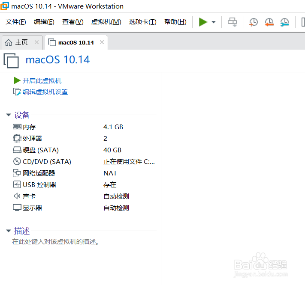
Task: Collapse the 设备 section
Action: 8,115
